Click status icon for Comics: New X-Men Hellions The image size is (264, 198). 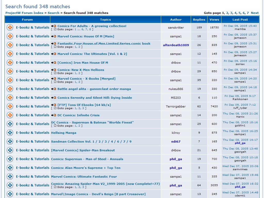(x=10, y=71)
